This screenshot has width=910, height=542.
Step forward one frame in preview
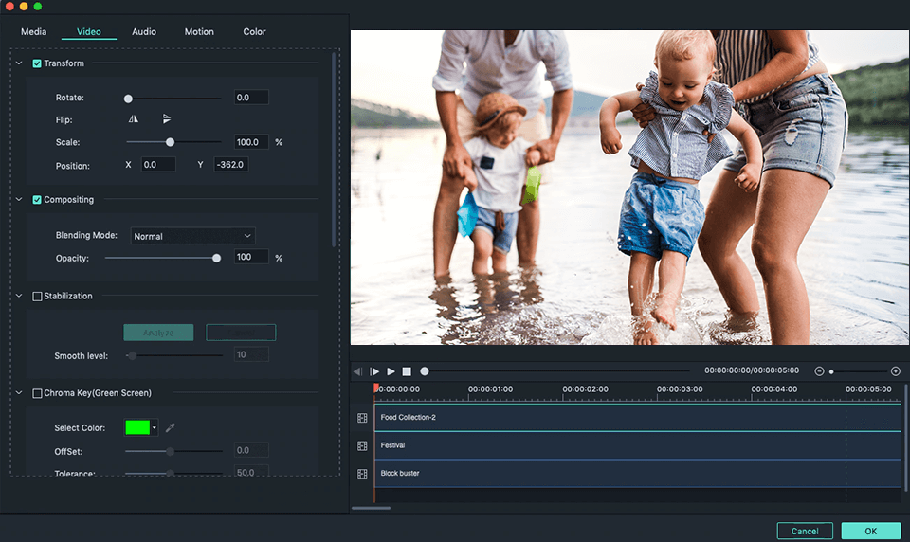coord(374,371)
